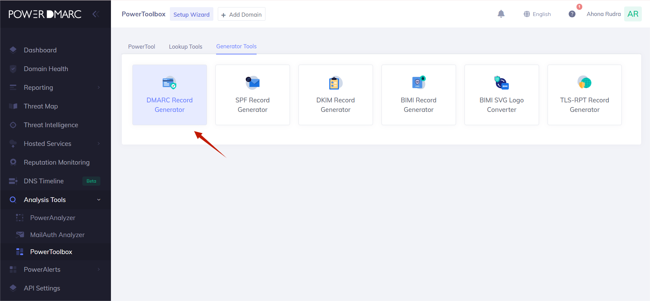Expand the Reporting submenu
Viewport: 650px width, 301px height.
pyautogui.click(x=99, y=87)
